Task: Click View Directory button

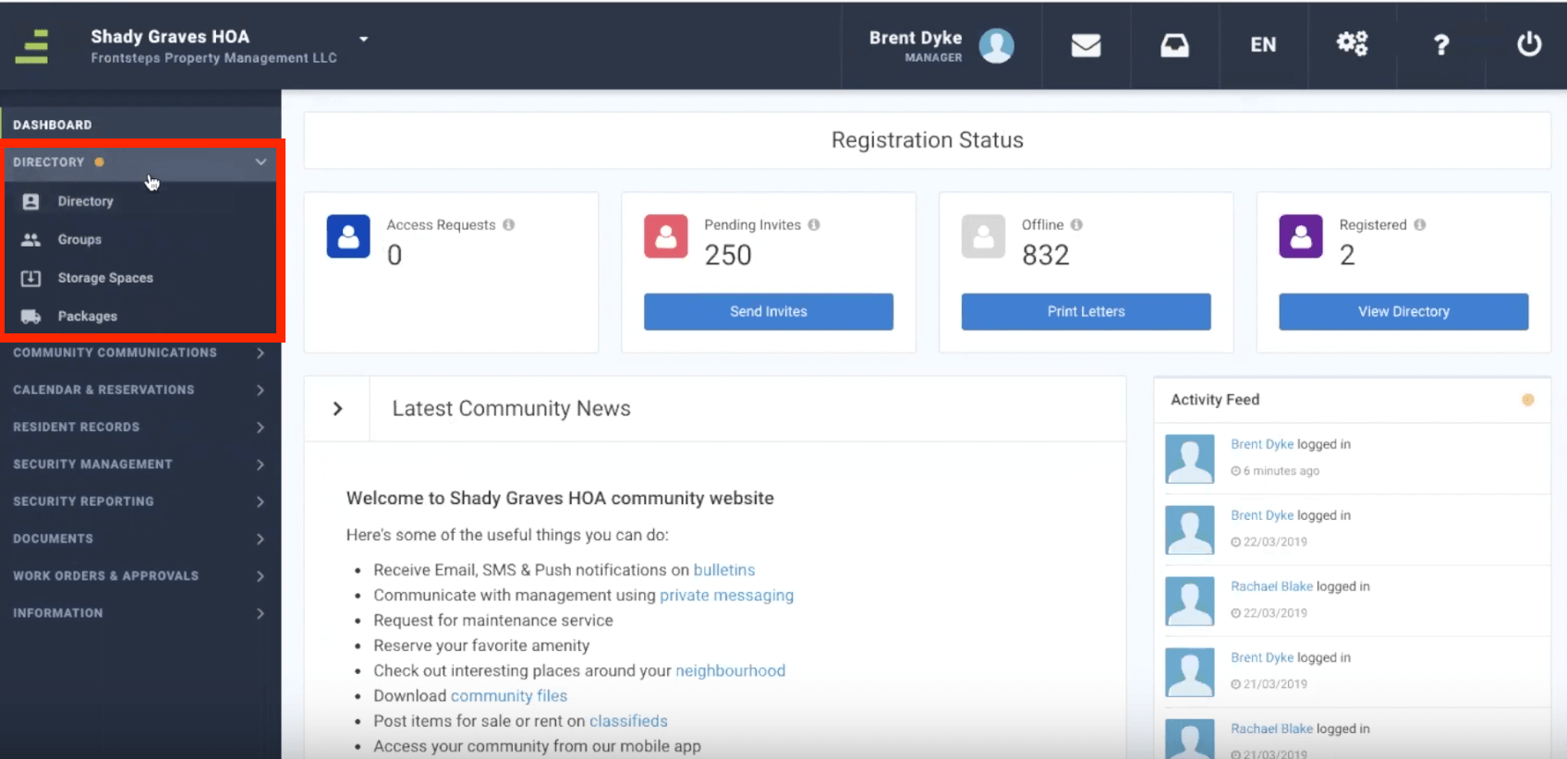Action: point(1403,312)
